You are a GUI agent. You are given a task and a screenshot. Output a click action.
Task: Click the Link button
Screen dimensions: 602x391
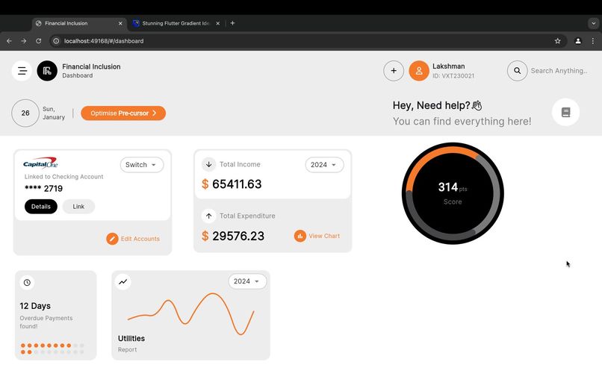point(78,207)
